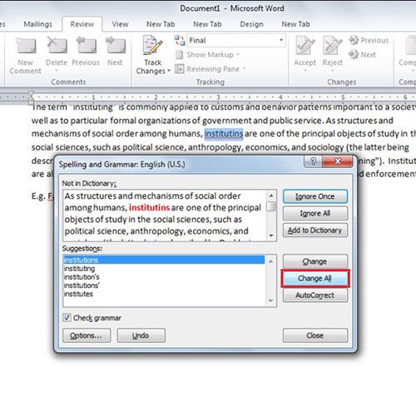416x416 pixels.
Task: Open the New Tab before Design
Action: 207,24
